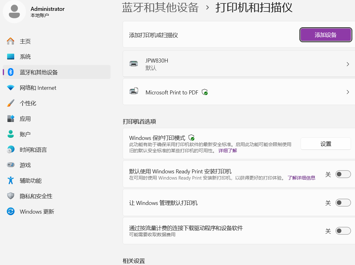Click the Gaming (游戏) controller icon
Image resolution: width=355 pixels, height=265 pixels.
click(11, 165)
